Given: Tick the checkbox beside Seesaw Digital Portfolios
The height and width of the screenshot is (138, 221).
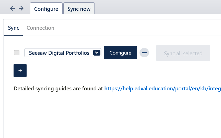Looking at the screenshot, I should click(x=17, y=53).
